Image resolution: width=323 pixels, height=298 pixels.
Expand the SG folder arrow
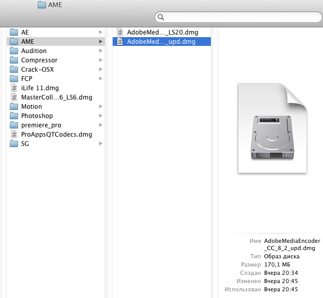(101, 144)
